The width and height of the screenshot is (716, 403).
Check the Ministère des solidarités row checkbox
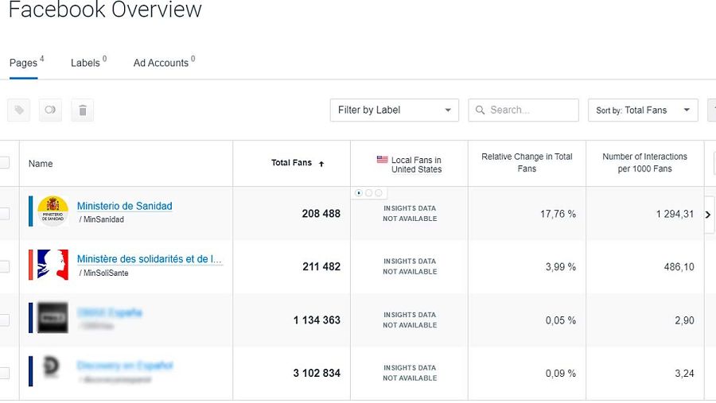click(x=4, y=266)
